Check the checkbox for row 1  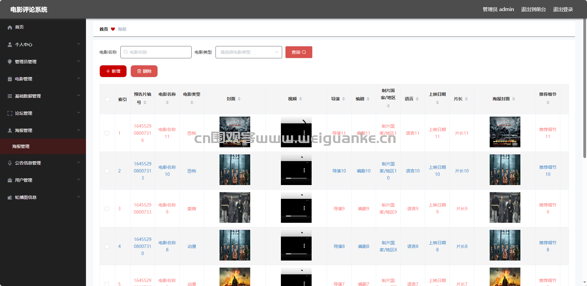[x=107, y=133]
